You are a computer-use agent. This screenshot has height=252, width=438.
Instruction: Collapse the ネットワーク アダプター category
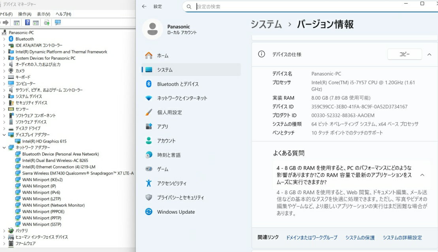click(4, 148)
